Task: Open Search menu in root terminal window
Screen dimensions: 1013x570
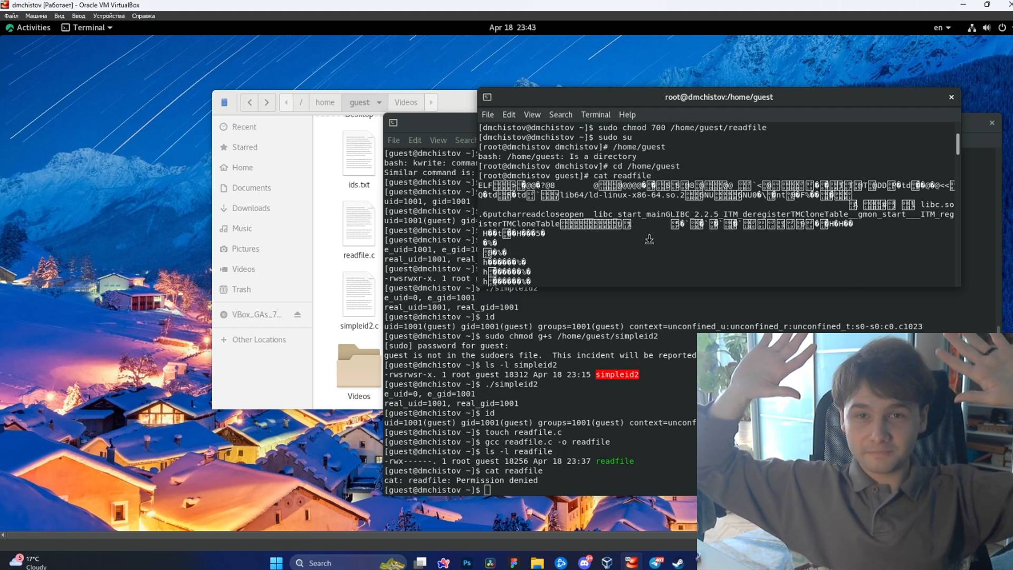Action: (560, 115)
